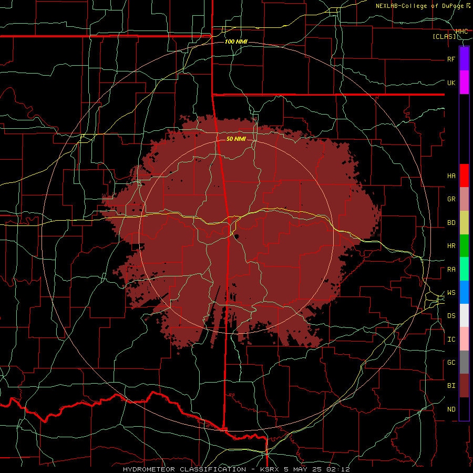Screen dimensions: 473x473
Task: Click the magenta UK legend color swatch
Action: [464, 83]
